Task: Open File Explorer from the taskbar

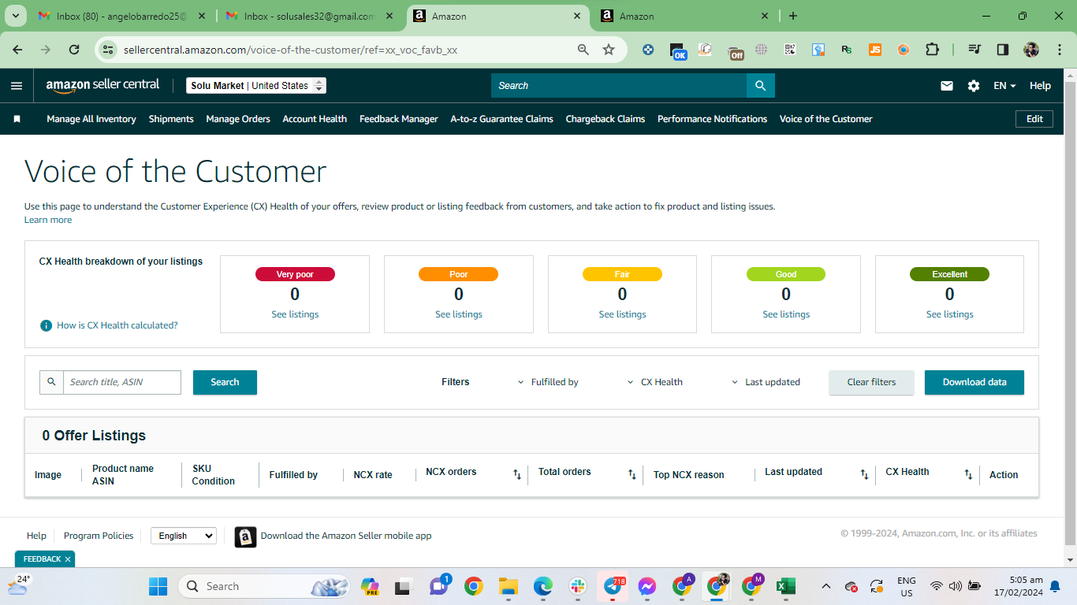Action: [x=508, y=587]
